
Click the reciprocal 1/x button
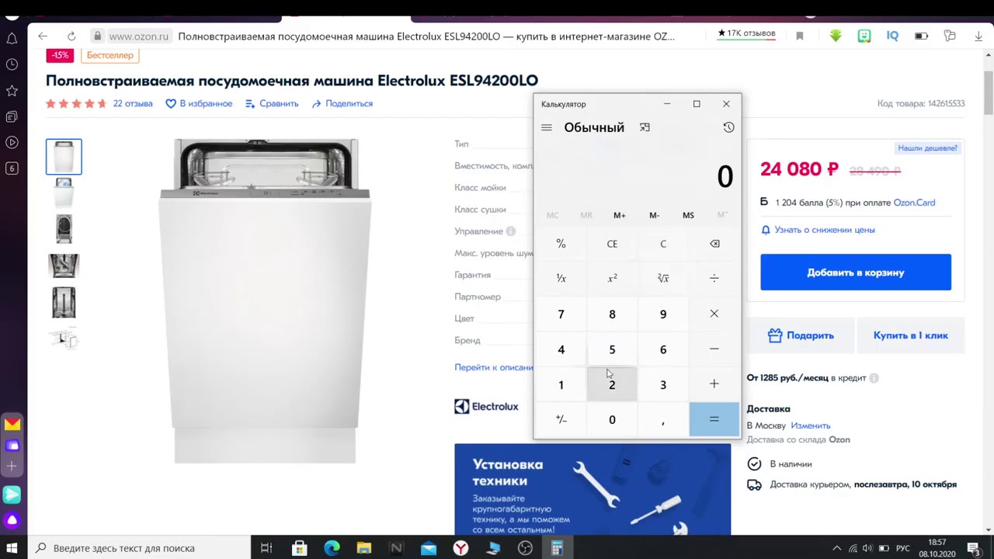click(x=561, y=278)
